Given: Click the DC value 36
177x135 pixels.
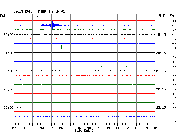Looking at the screenshot, I should point(174,103).
